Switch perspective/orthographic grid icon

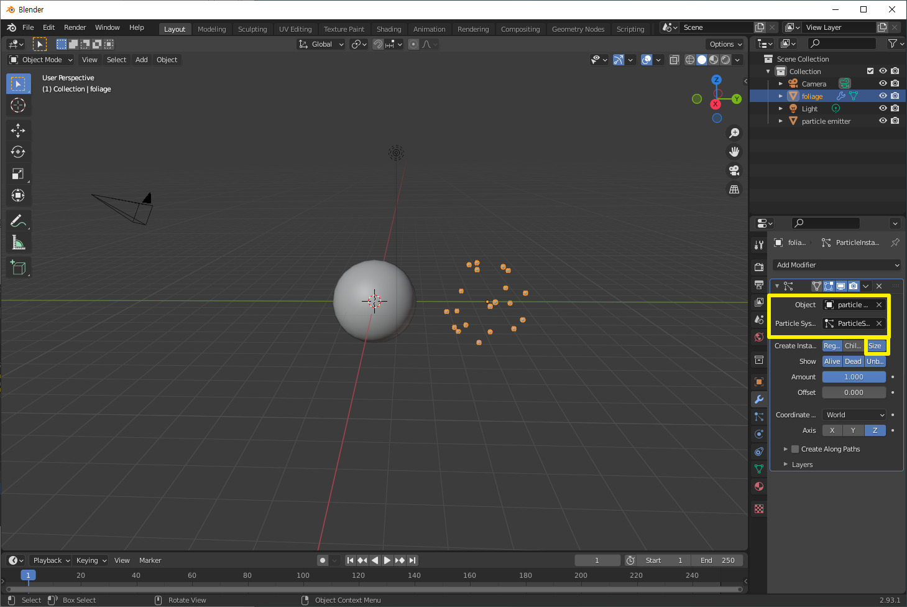tap(734, 189)
